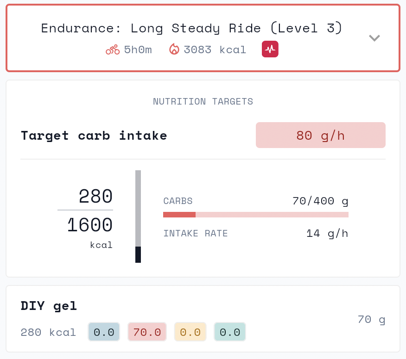Select the teal macro badge showing 0.0
Viewport: 406px width, 359px height.
(x=230, y=332)
